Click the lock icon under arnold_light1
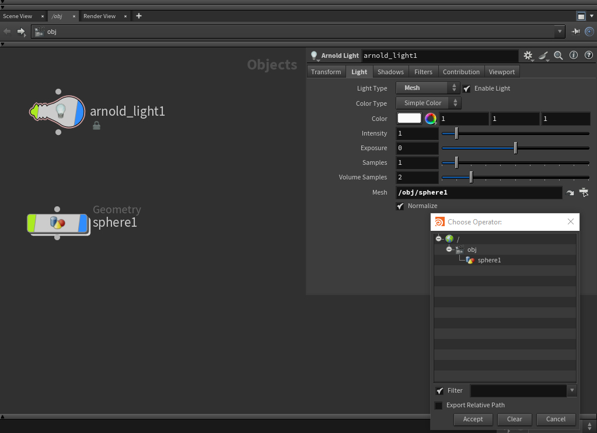The height and width of the screenshot is (433, 597). pyautogui.click(x=97, y=126)
